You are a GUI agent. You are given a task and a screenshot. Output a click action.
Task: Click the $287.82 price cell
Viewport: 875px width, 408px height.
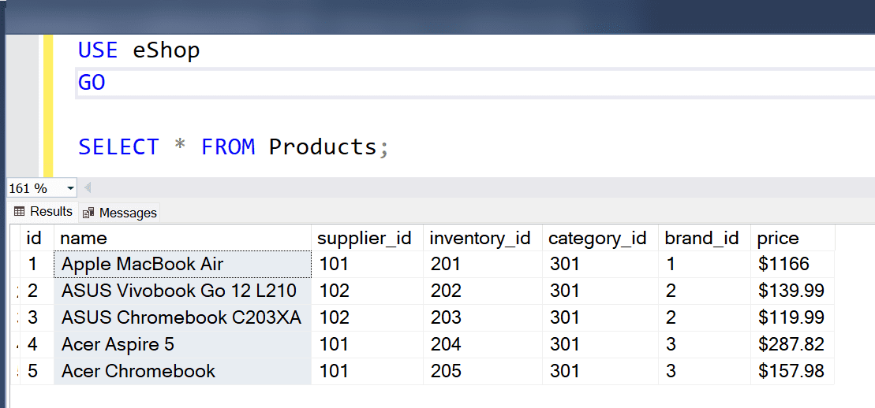pos(792,344)
